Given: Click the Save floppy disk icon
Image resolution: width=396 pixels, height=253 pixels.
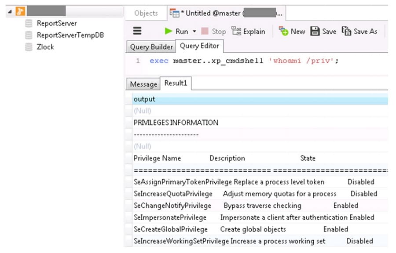Looking at the screenshot, I should pos(315,31).
